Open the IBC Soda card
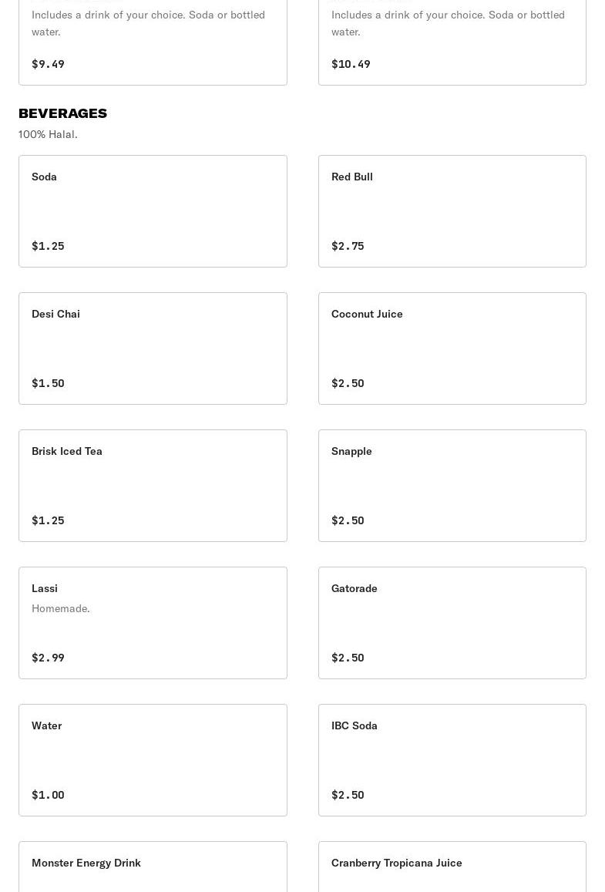 pos(452,759)
